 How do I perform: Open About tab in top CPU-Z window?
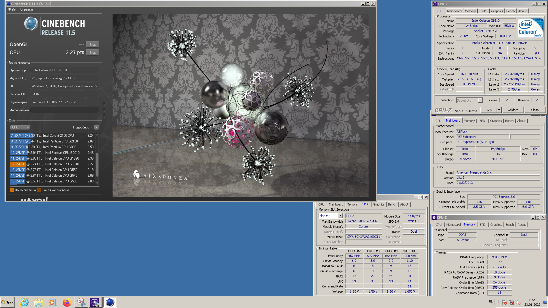[523, 11]
